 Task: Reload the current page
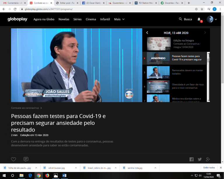click(x=15, y=9)
